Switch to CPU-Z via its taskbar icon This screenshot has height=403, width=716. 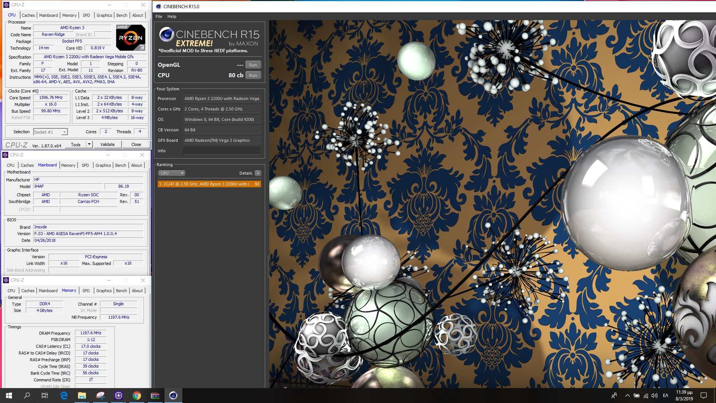tap(119, 396)
